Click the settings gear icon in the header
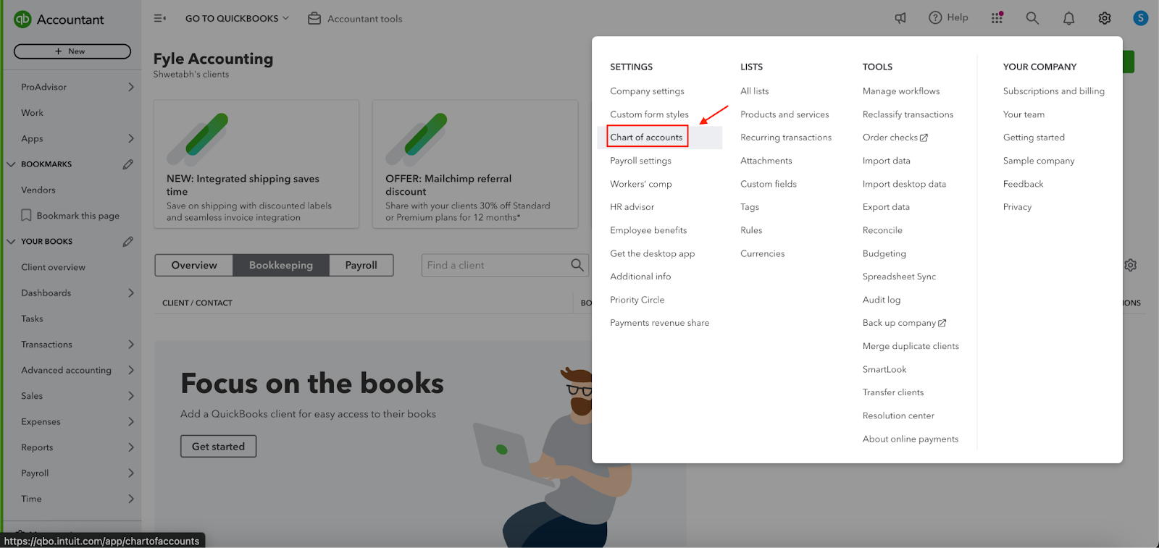This screenshot has height=548, width=1159. (x=1105, y=18)
